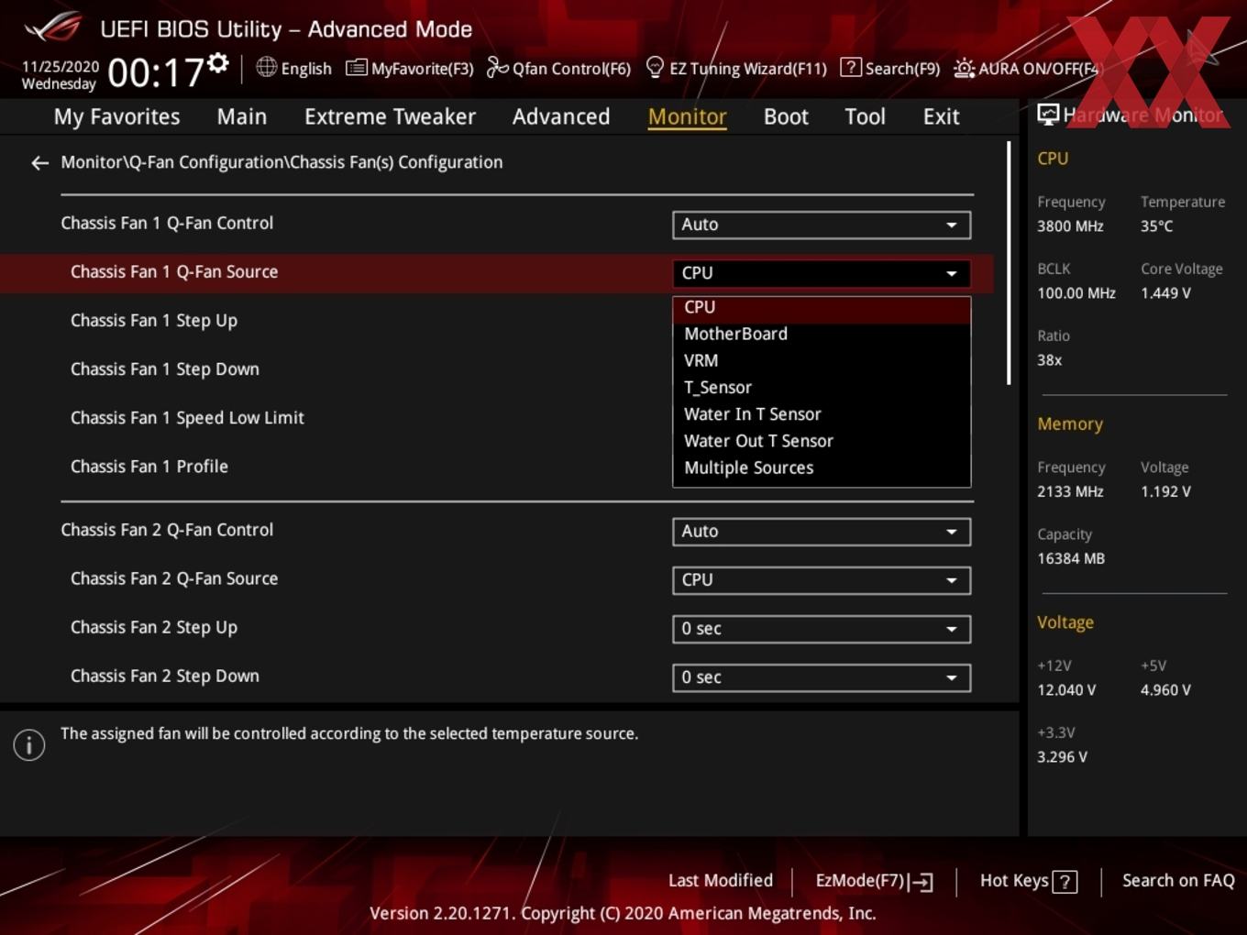Open Advanced tab
Viewport: 1247px width, 935px height.
tap(561, 116)
